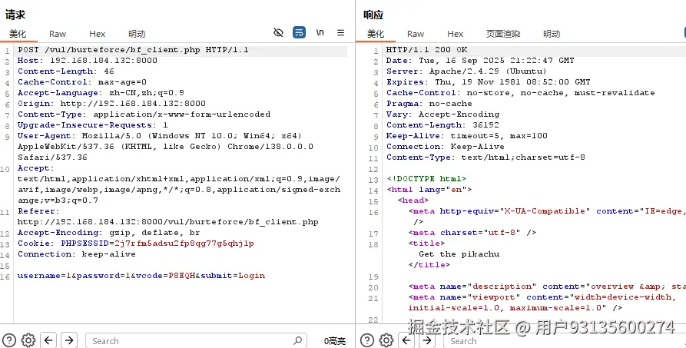686x348 pixels.
Task: Focus the request Search input field
Action: pos(196,340)
